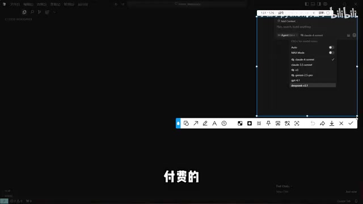Image resolution: width=363 pixels, height=204 pixels.
Task: Run OCR text recognition icon
Action: click(x=297, y=124)
